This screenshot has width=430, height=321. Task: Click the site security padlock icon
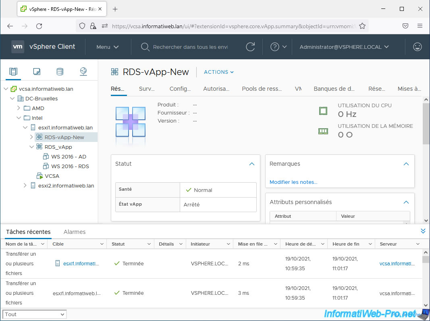[93, 26]
